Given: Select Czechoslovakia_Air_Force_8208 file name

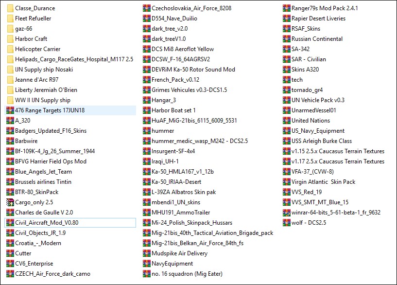Looking at the screenshot, I should pyautogui.click(x=191, y=8).
